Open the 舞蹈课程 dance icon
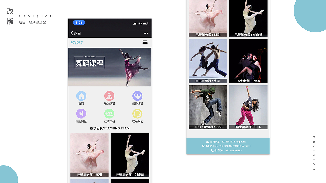Screen dimensions: 326x183 81,114
